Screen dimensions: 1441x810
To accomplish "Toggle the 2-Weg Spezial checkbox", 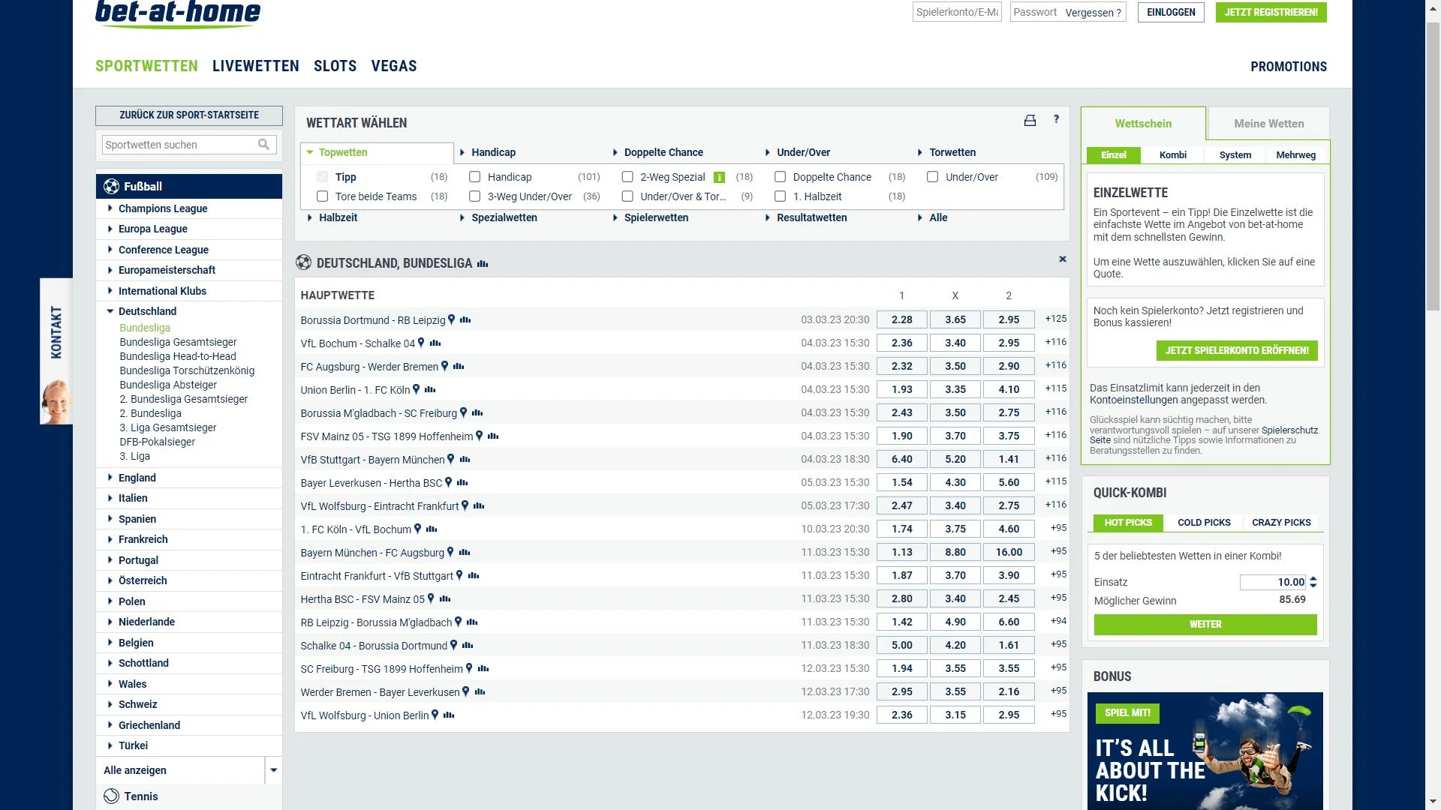I will click(627, 177).
